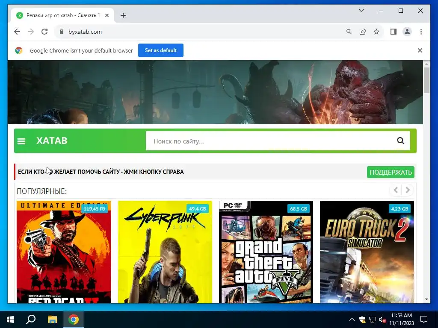Open the Cyberpunk 2077 game cover
The height and width of the screenshot is (328, 438).
pos(165,252)
